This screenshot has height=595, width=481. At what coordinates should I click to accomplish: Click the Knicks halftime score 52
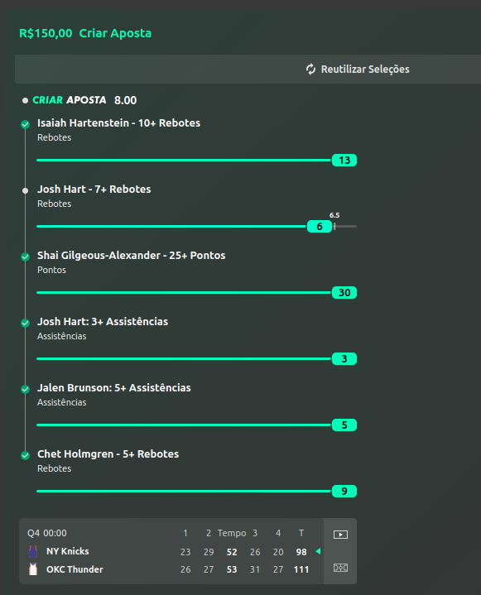click(x=232, y=552)
